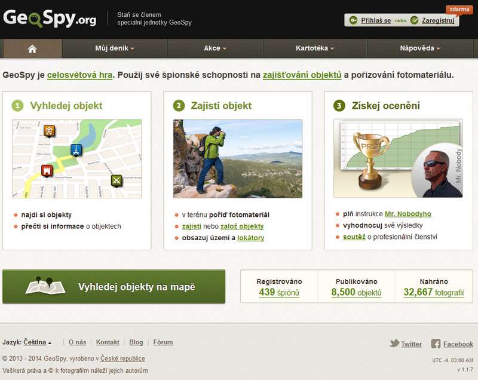This screenshot has width=478, height=380.
Task: Click the orange building marker on map
Action: coord(49,131)
